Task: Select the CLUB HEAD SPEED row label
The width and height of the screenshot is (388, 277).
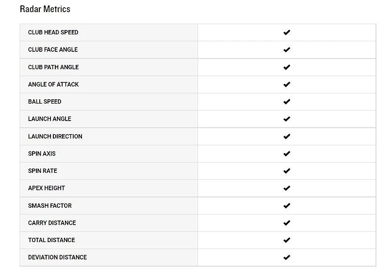Action: (x=53, y=32)
